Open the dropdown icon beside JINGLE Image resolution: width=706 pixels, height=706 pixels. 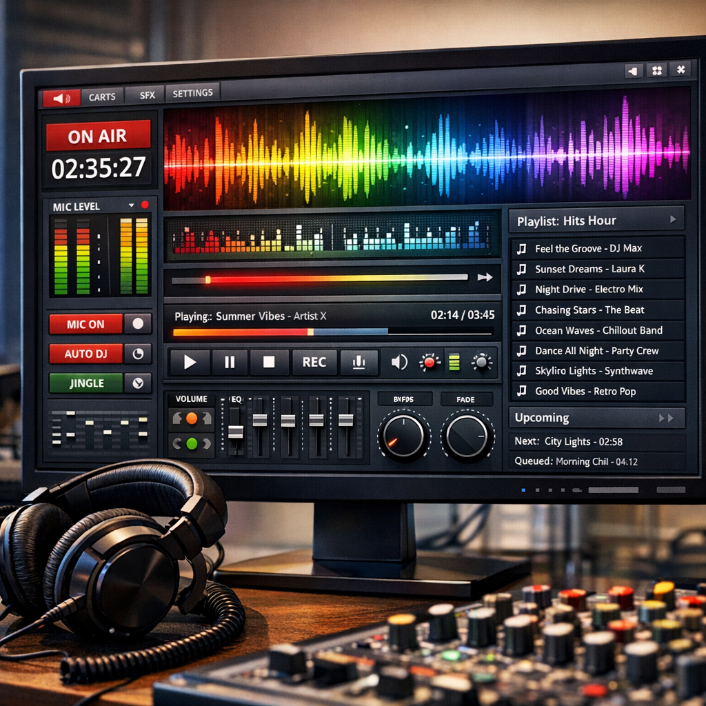[138, 383]
